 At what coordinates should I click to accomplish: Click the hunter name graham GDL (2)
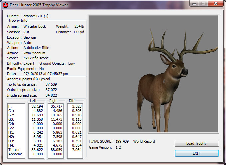click(x=36, y=16)
